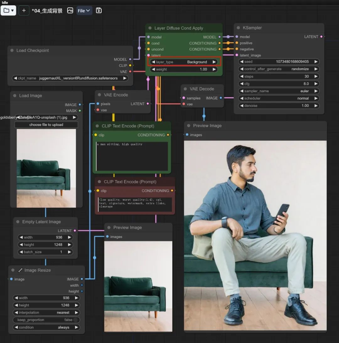Open interpolation nearest selector
Screen dimensions: 339x343
tap(46, 313)
